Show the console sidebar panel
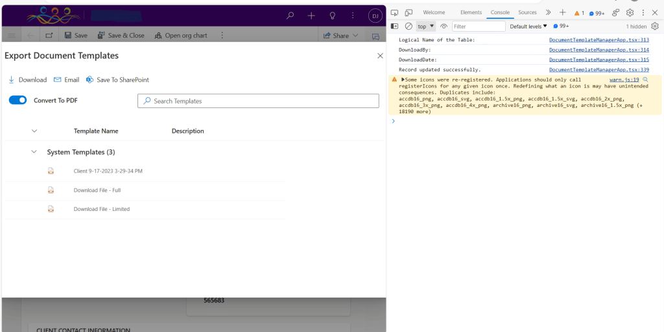 coord(394,27)
